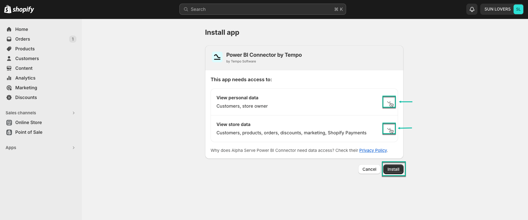The width and height of the screenshot is (528, 220).
Task: Click the Install button
Action: tap(393, 169)
